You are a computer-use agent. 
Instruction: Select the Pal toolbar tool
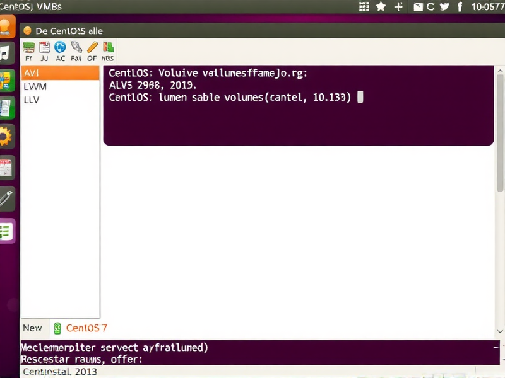tap(76, 50)
